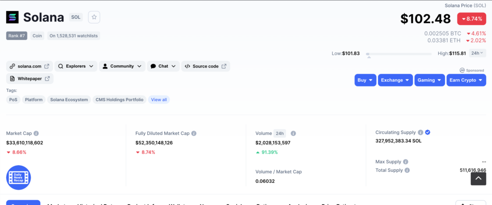The width and height of the screenshot is (492, 205).
Task: Click the Max Supply info icon
Action: click(406, 162)
